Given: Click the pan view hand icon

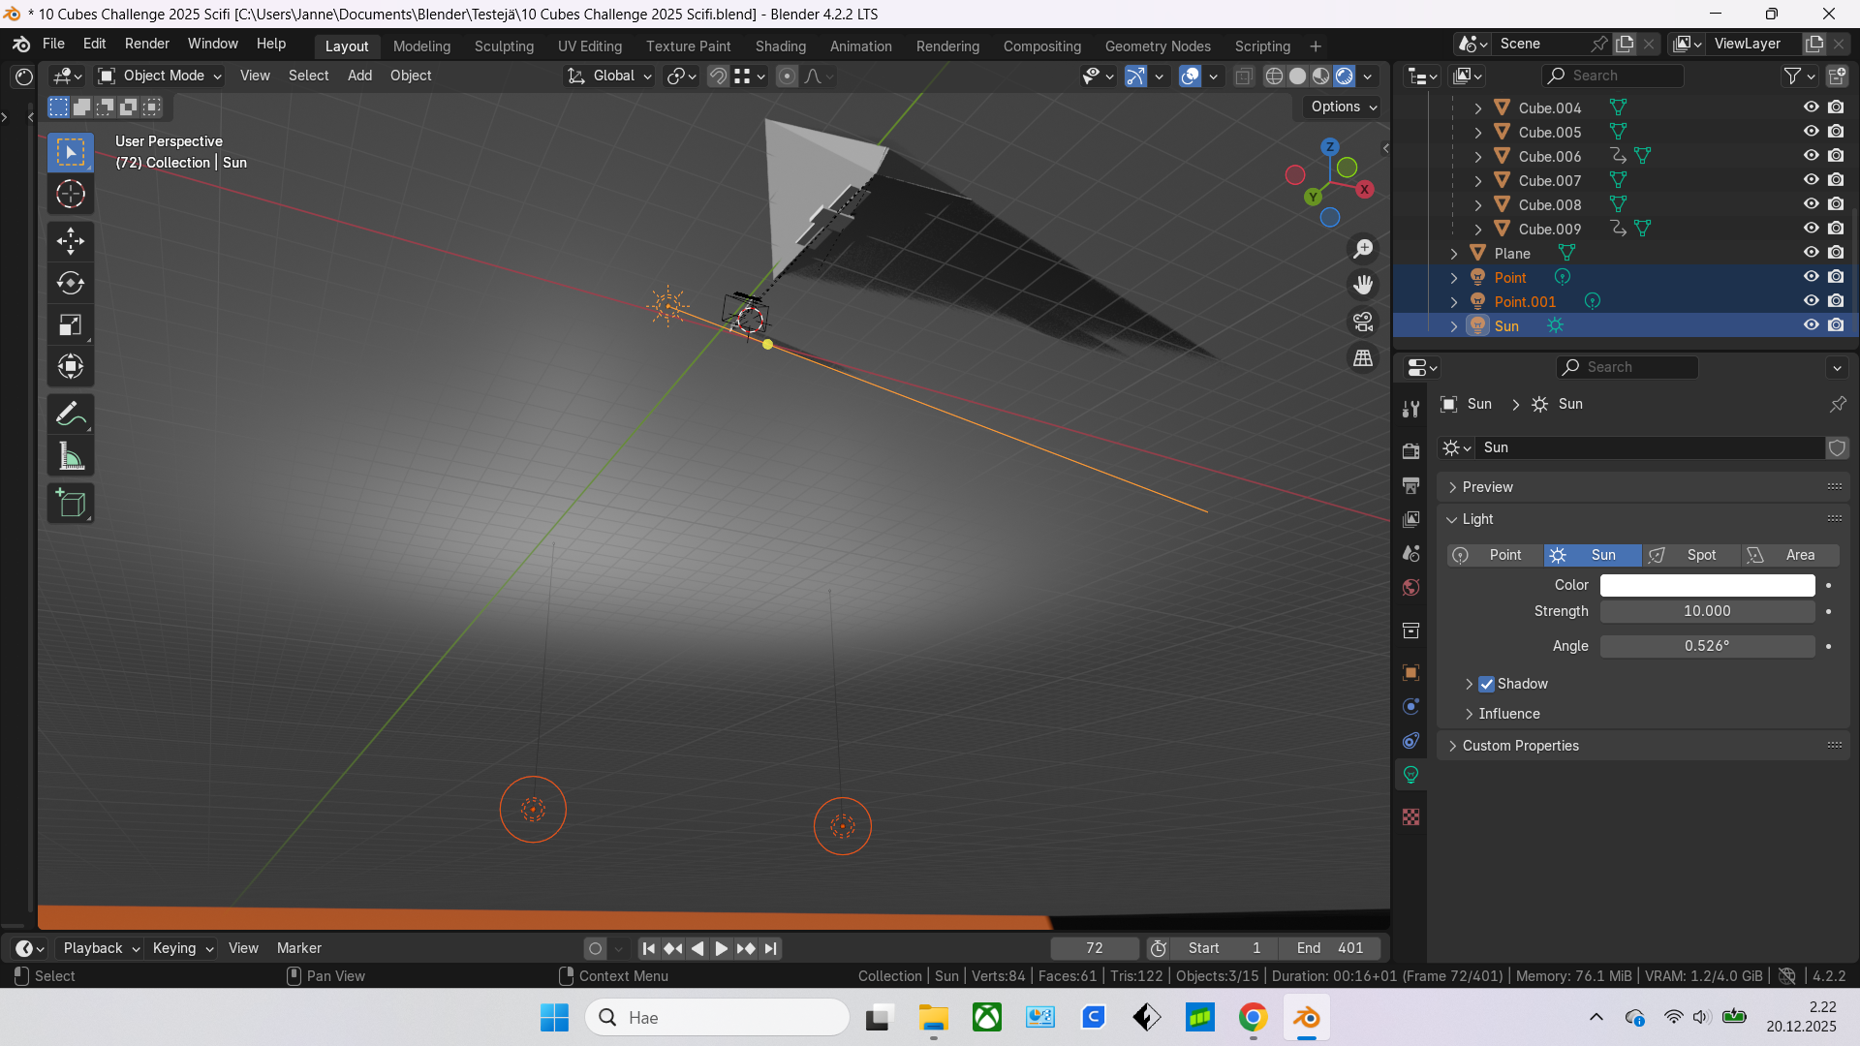Looking at the screenshot, I should coord(1363,285).
